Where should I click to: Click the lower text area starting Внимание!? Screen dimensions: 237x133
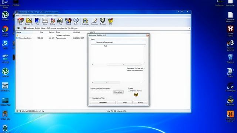tap(117, 74)
